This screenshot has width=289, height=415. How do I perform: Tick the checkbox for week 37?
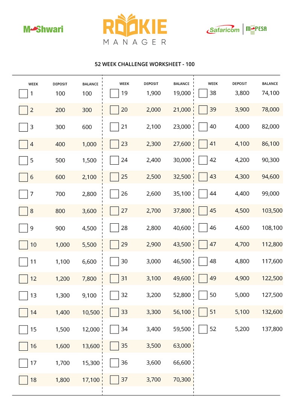pos(114,380)
